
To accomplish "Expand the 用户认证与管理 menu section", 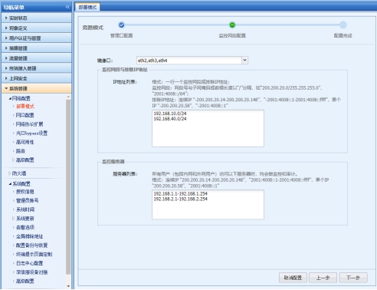I will [36, 38].
